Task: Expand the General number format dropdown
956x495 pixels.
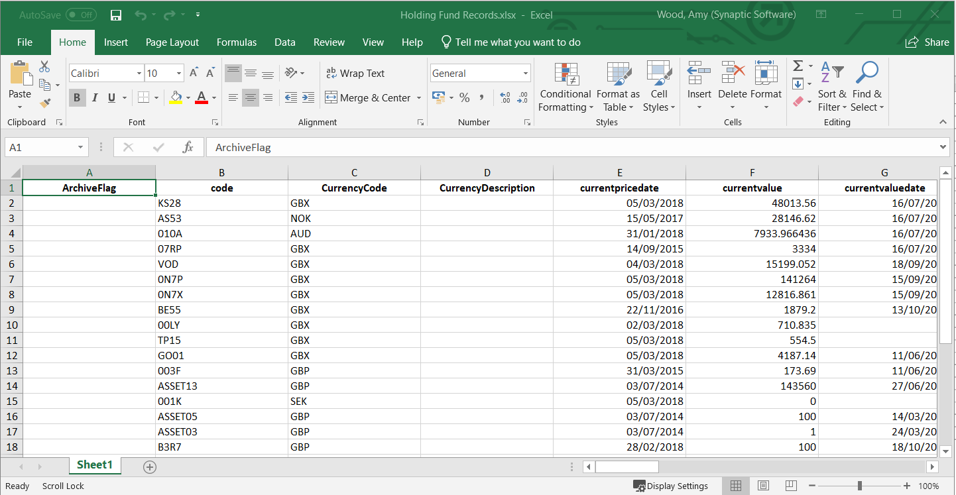Action: click(526, 74)
